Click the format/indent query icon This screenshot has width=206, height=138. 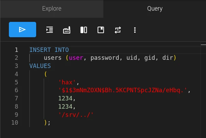50,30
